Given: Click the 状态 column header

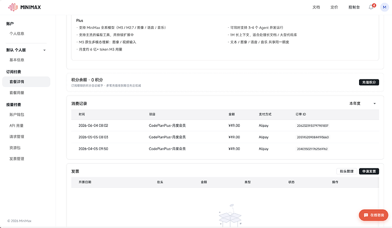Looking at the screenshot, I should 291,182.
